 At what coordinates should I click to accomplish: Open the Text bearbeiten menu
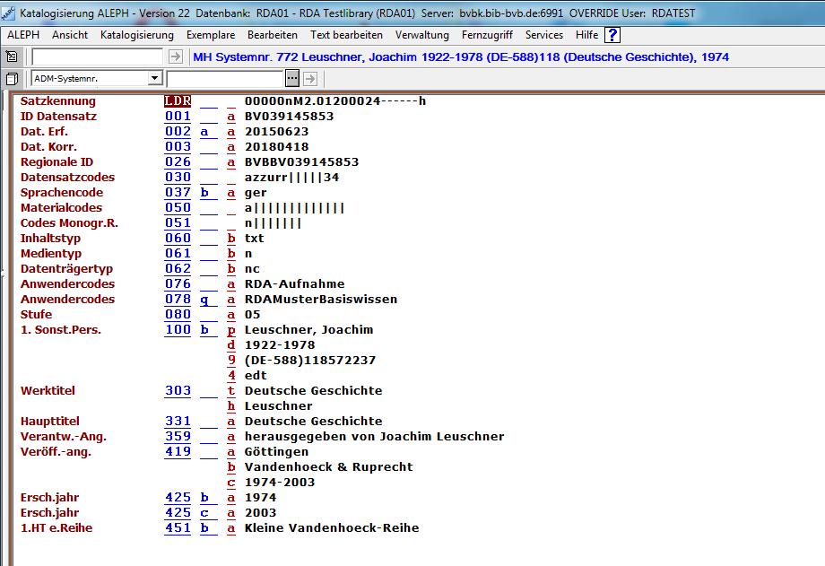click(346, 35)
